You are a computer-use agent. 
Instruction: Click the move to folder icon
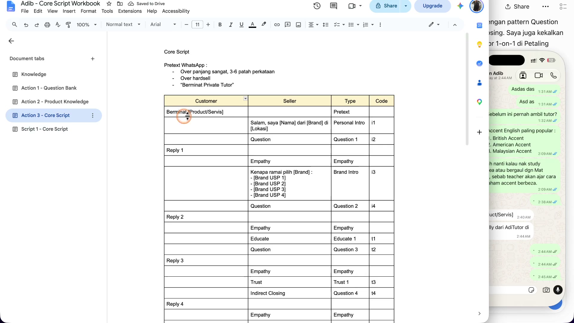[x=120, y=4]
